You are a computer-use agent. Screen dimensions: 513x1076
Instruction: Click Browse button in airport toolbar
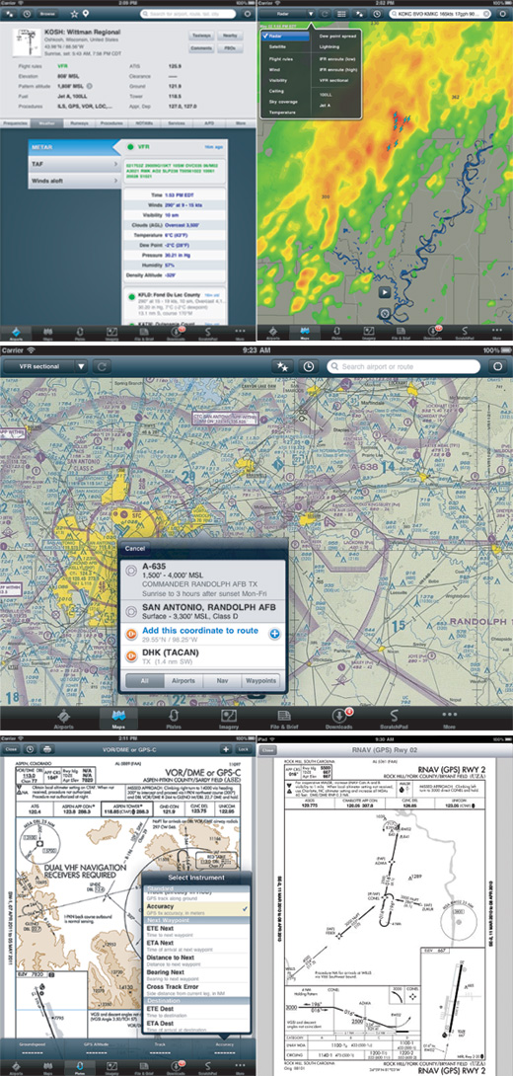click(48, 14)
